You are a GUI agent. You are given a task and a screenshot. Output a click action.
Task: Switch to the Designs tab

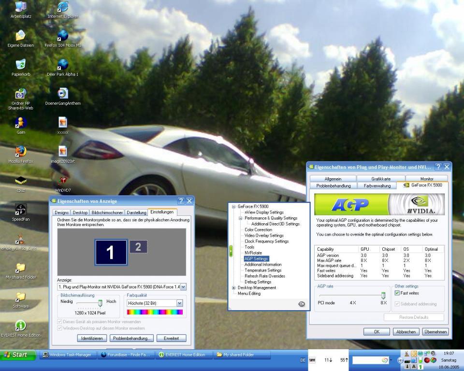point(61,213)
